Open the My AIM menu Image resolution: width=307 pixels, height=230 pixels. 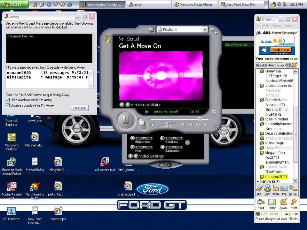click(x=262, y=26)
